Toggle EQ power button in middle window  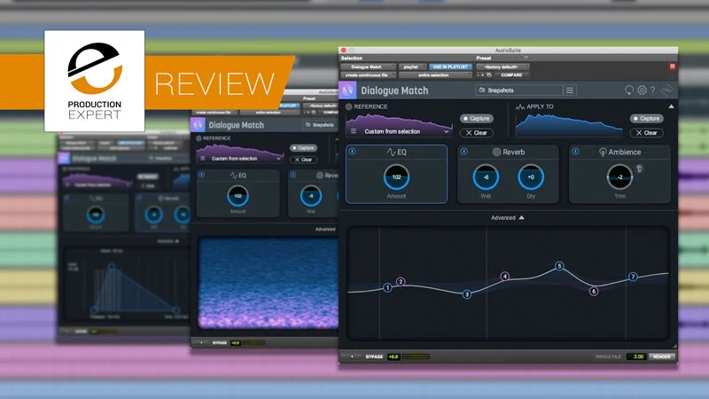tap(202, 175)
